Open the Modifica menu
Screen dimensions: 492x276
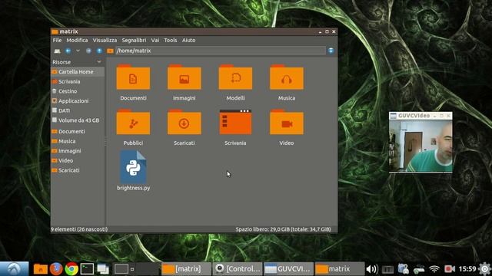point(77,40)
